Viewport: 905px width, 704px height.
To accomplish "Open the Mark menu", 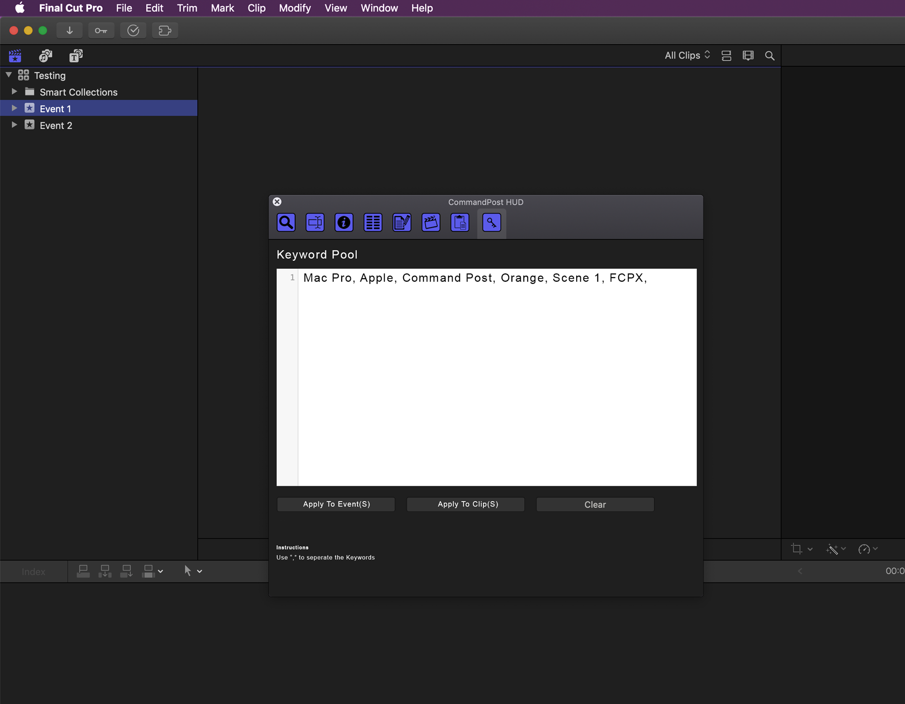I will pyautogui.click(x=222, y=8).
